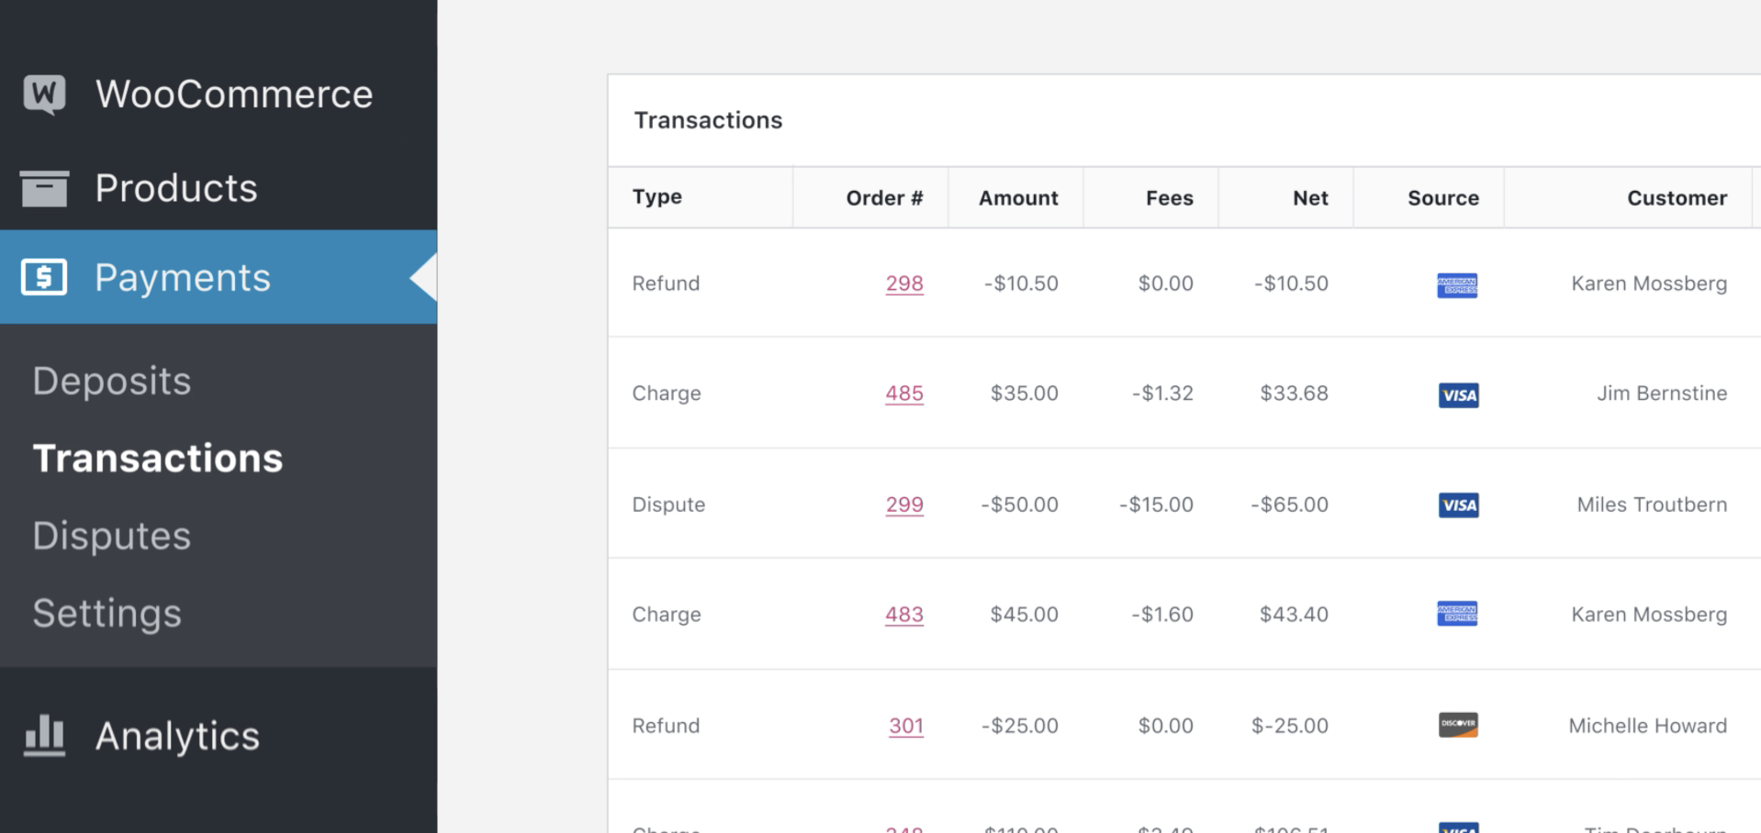
Task: Click Visa card icon for order 485
Action: 1458,395
